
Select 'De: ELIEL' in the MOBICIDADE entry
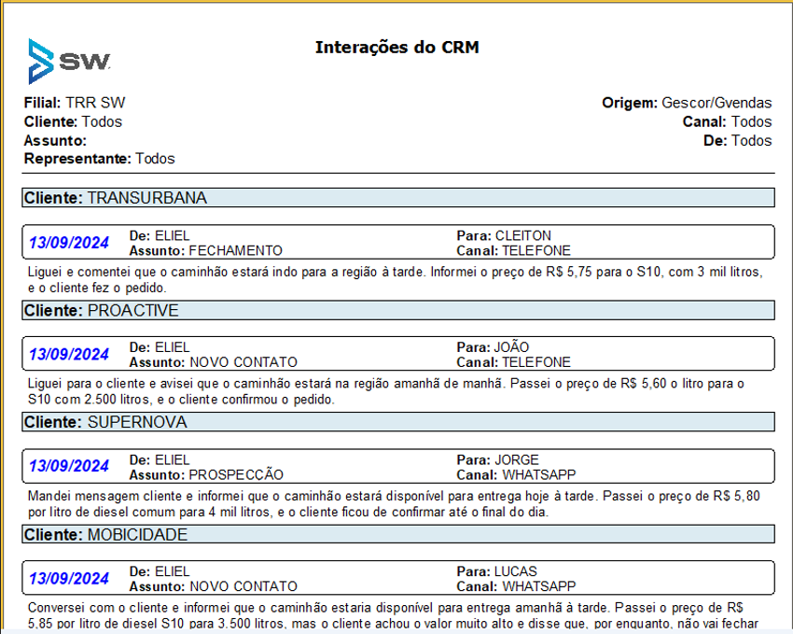(160, 571)
